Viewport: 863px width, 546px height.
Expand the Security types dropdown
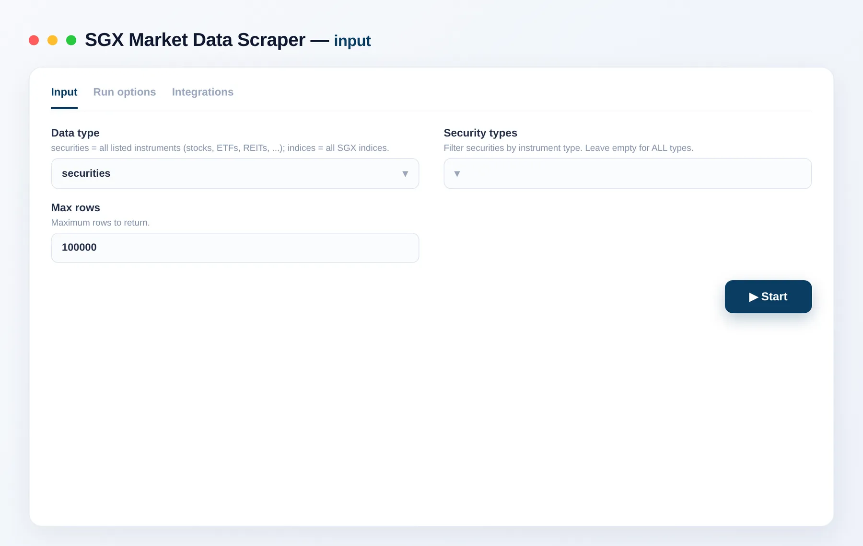[x=628, y=173]
